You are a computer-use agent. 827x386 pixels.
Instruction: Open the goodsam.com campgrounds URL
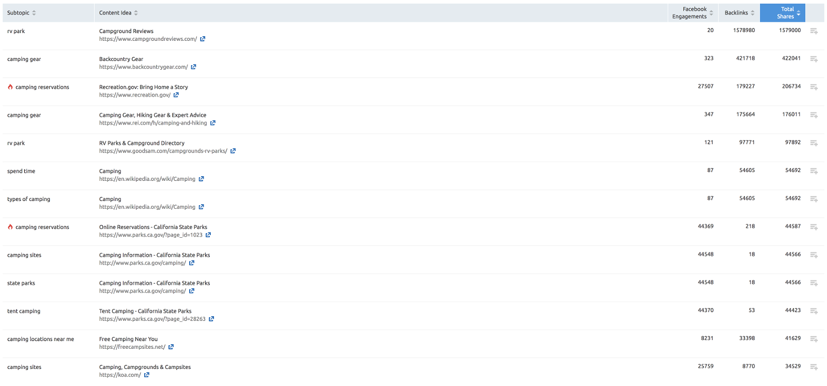click(x=163, y=151)
